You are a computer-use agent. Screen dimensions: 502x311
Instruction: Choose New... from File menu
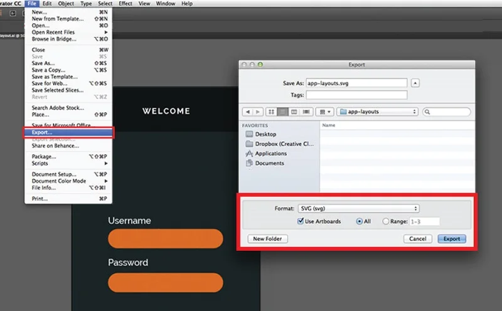(x=68, y=12)
